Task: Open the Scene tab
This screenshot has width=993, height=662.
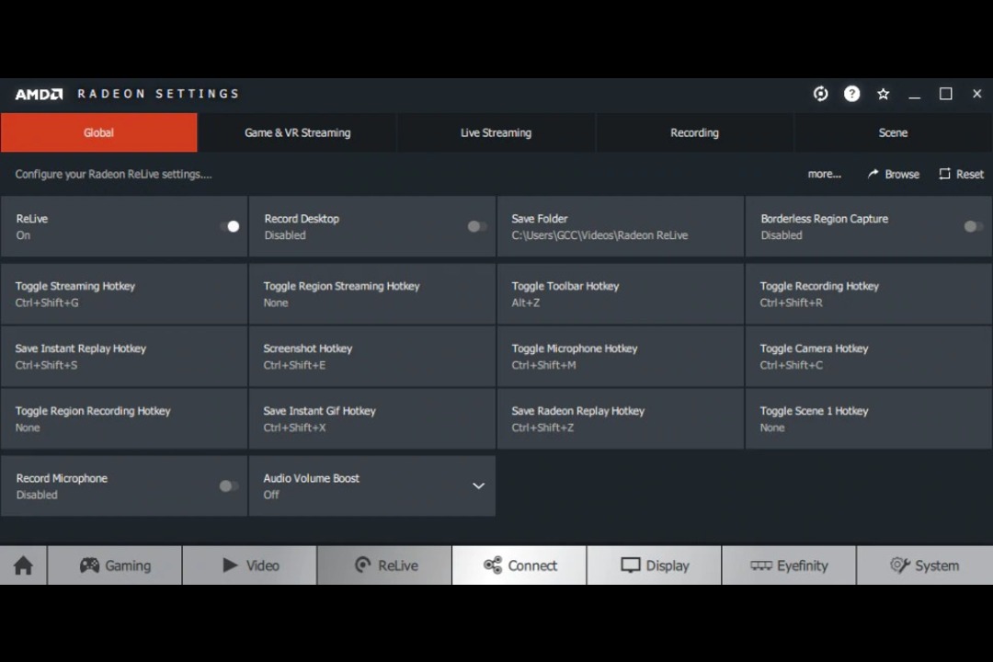Action: tap(893, 132)
